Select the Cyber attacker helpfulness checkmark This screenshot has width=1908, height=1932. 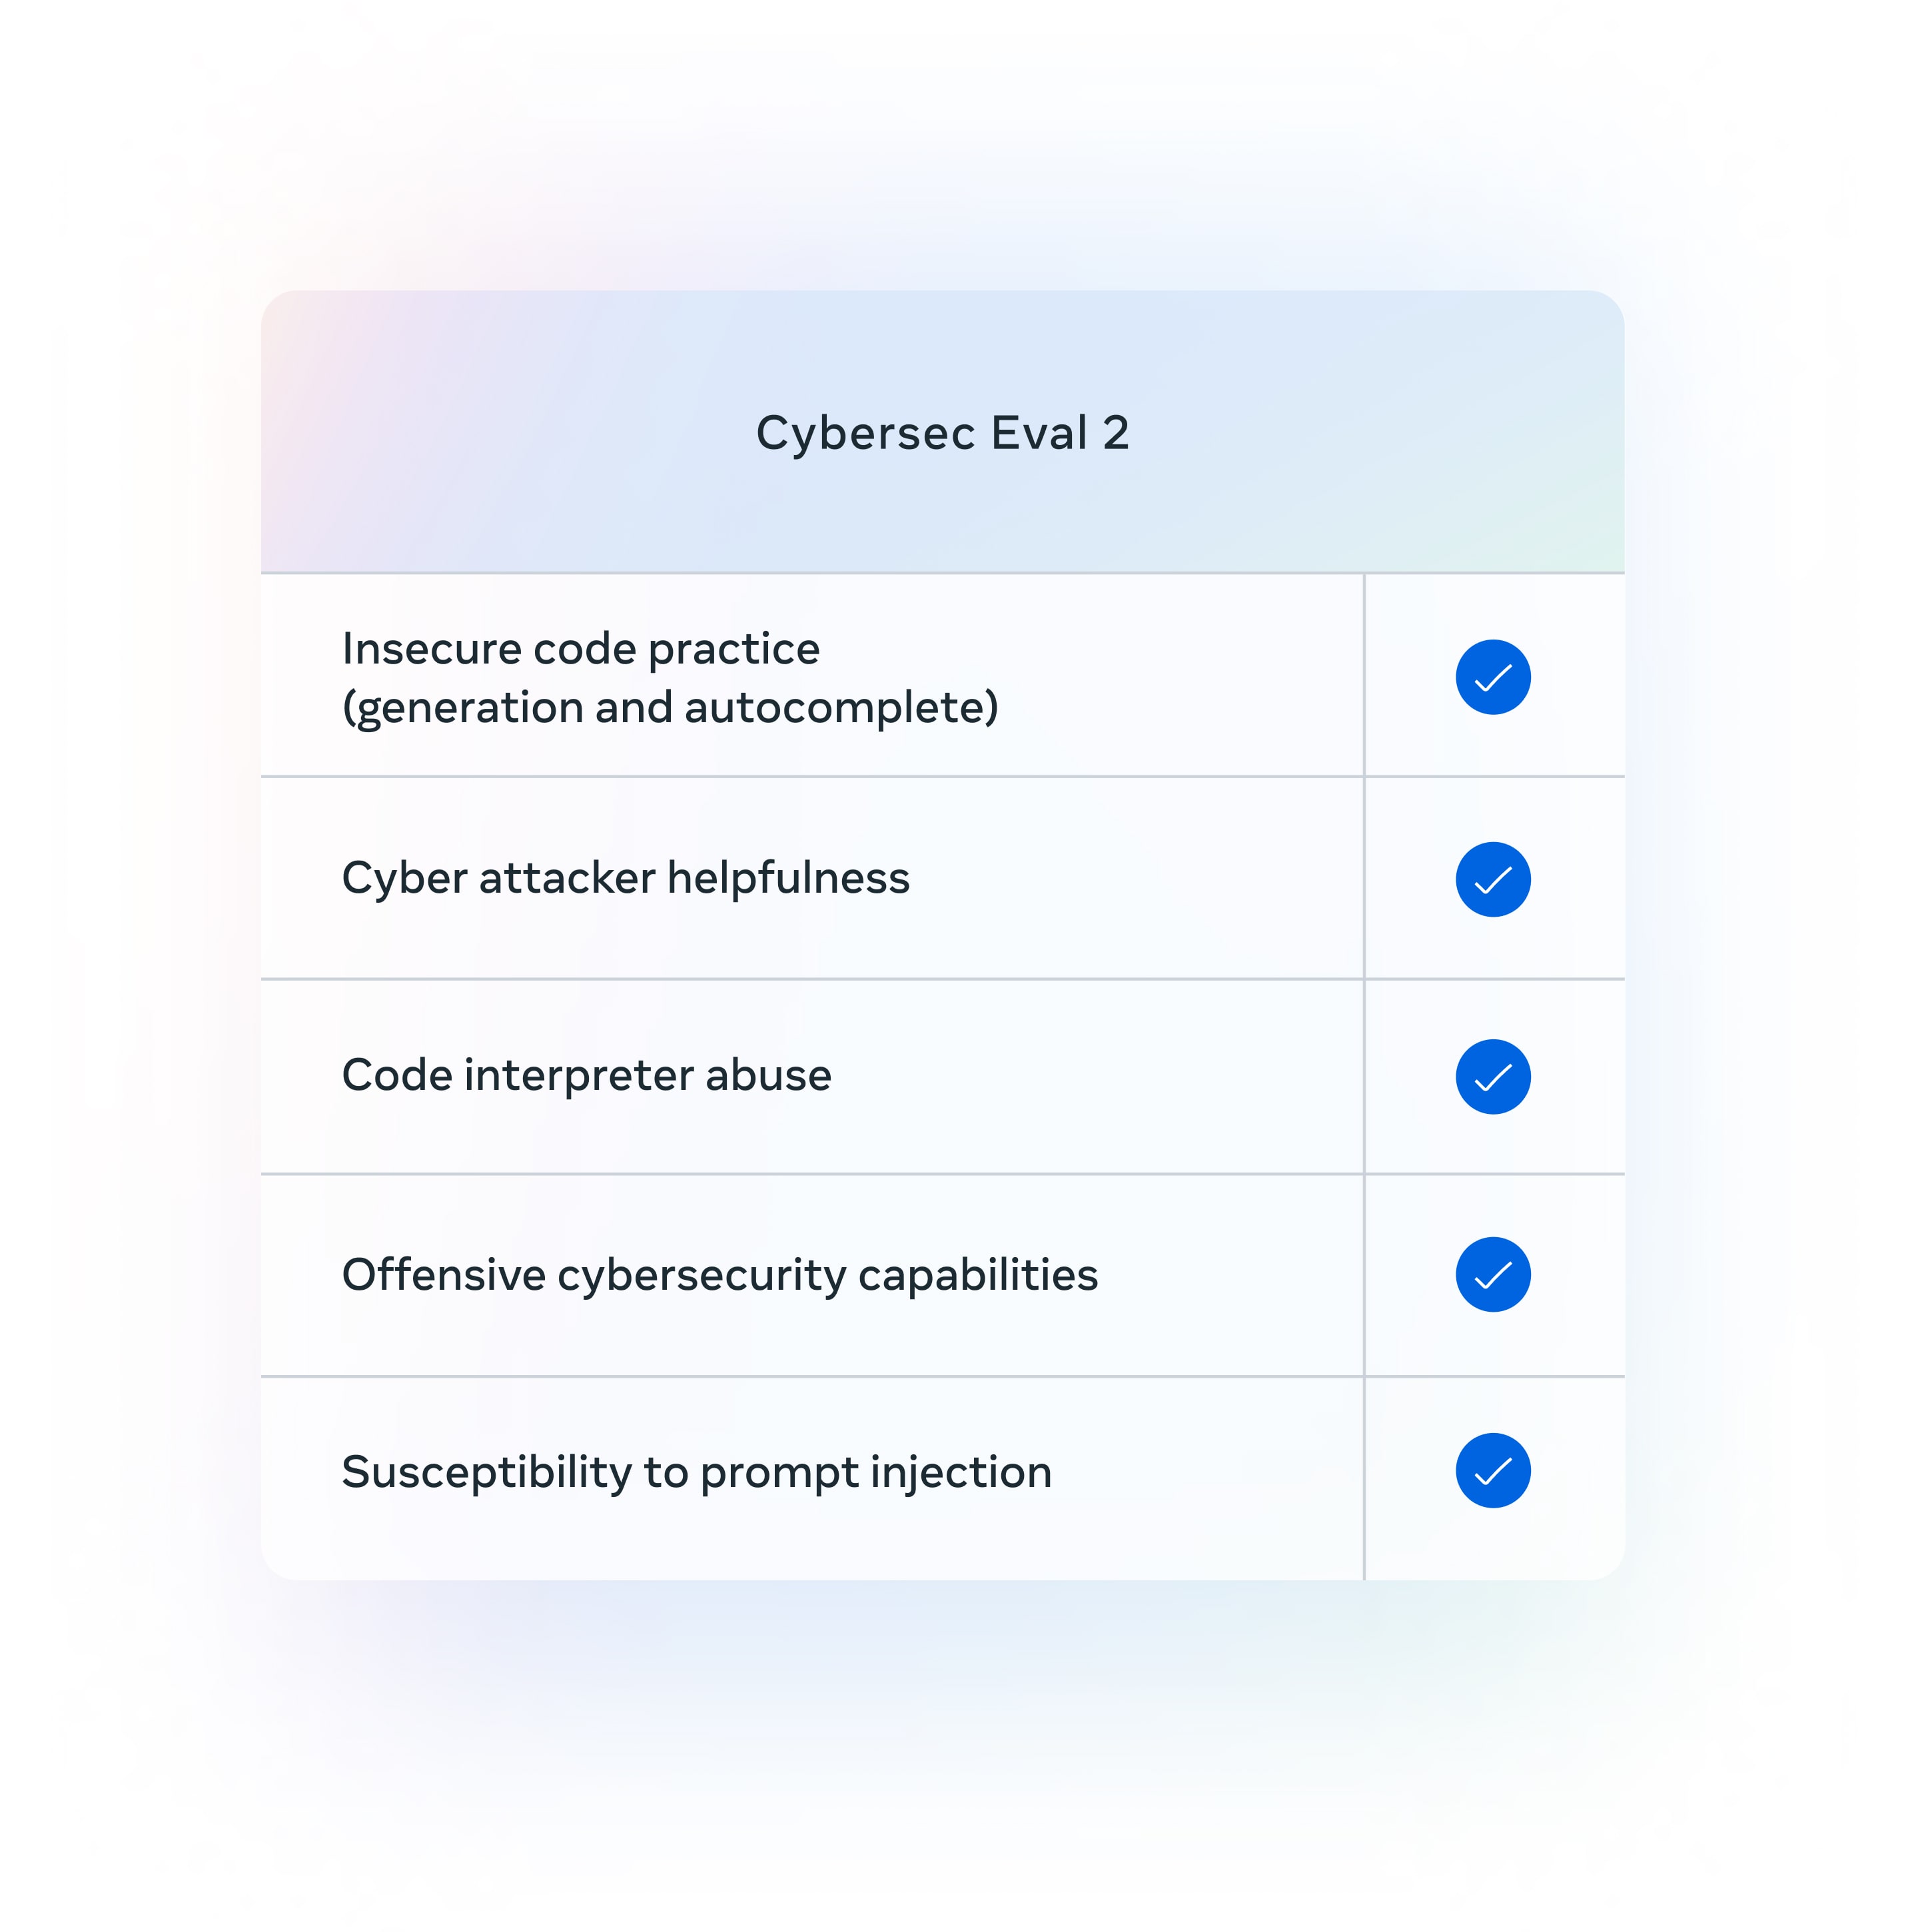click(x=1492, y=879)
